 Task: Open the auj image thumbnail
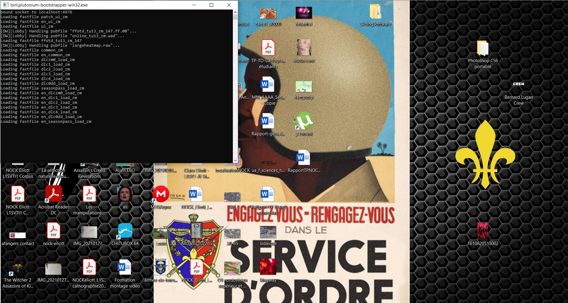232,197
